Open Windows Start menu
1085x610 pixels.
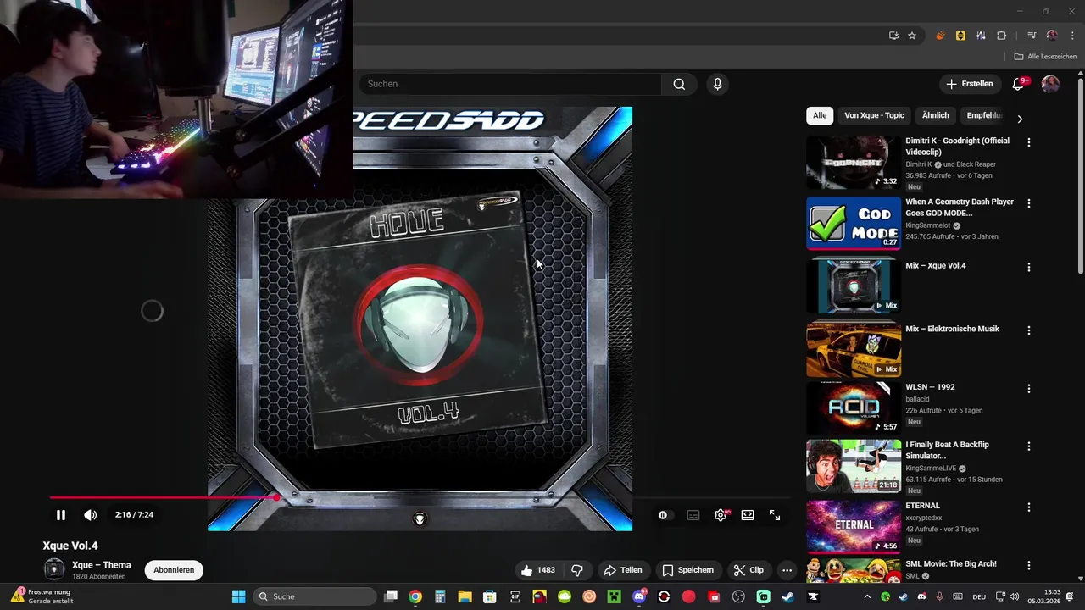[x=238, y=596]
